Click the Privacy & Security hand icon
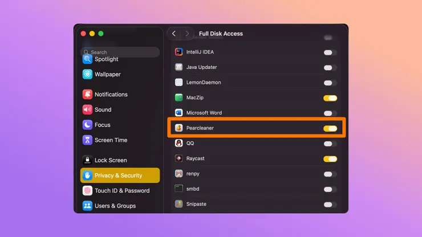Screen dimensions: 422x237 coord(87,175)
